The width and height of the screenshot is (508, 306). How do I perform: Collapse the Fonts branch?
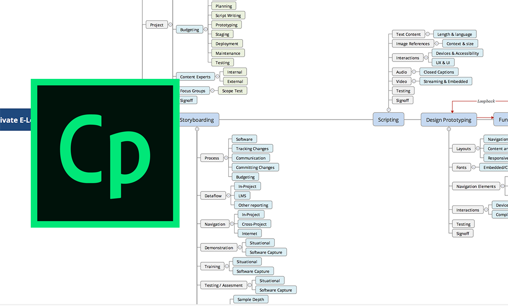pyautogui.click(x=473, y=168)
